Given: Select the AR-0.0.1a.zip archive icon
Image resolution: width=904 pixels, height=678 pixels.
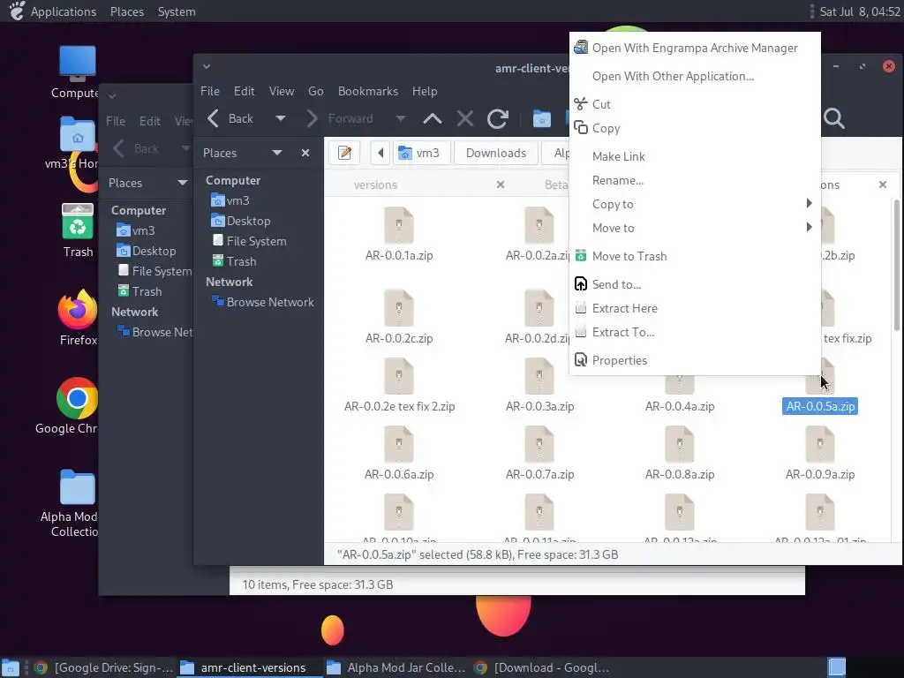Looking at the screenshot, I should pyautogui.click(x=399, y=225).
